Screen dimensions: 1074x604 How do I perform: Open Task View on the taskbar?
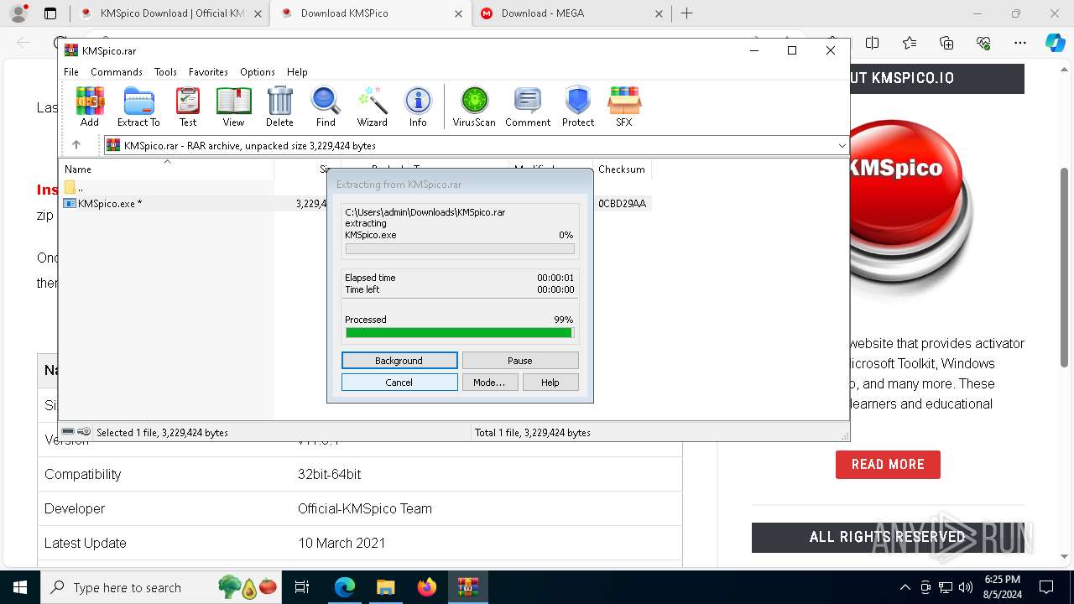coord(303,587)
